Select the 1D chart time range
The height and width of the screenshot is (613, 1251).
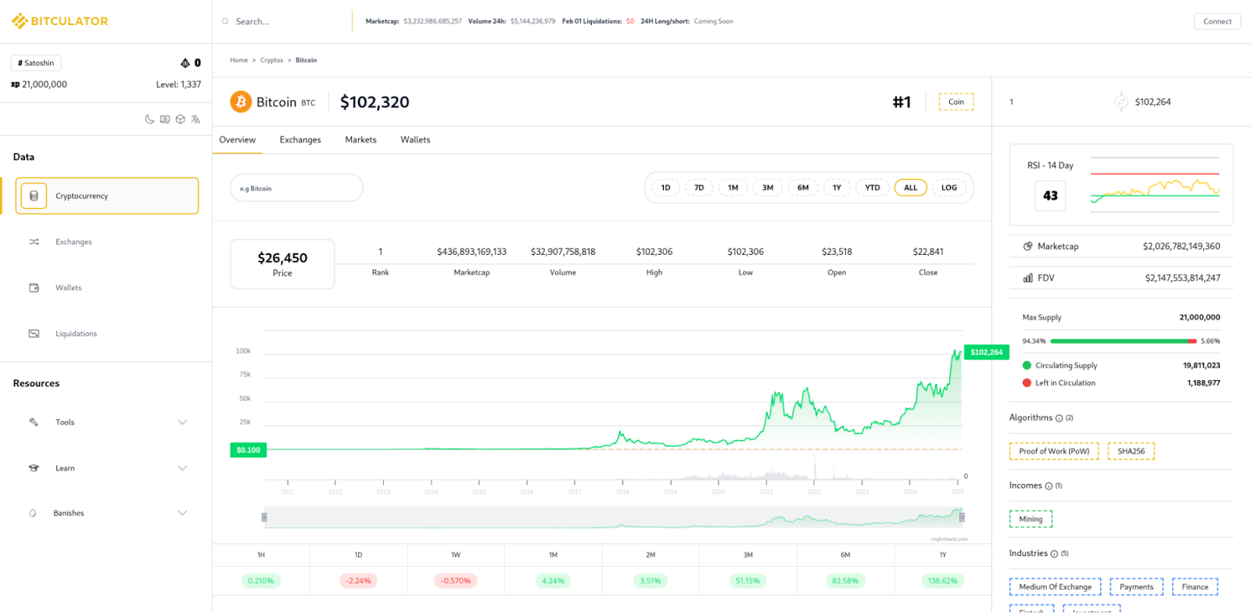click(665, 188)
